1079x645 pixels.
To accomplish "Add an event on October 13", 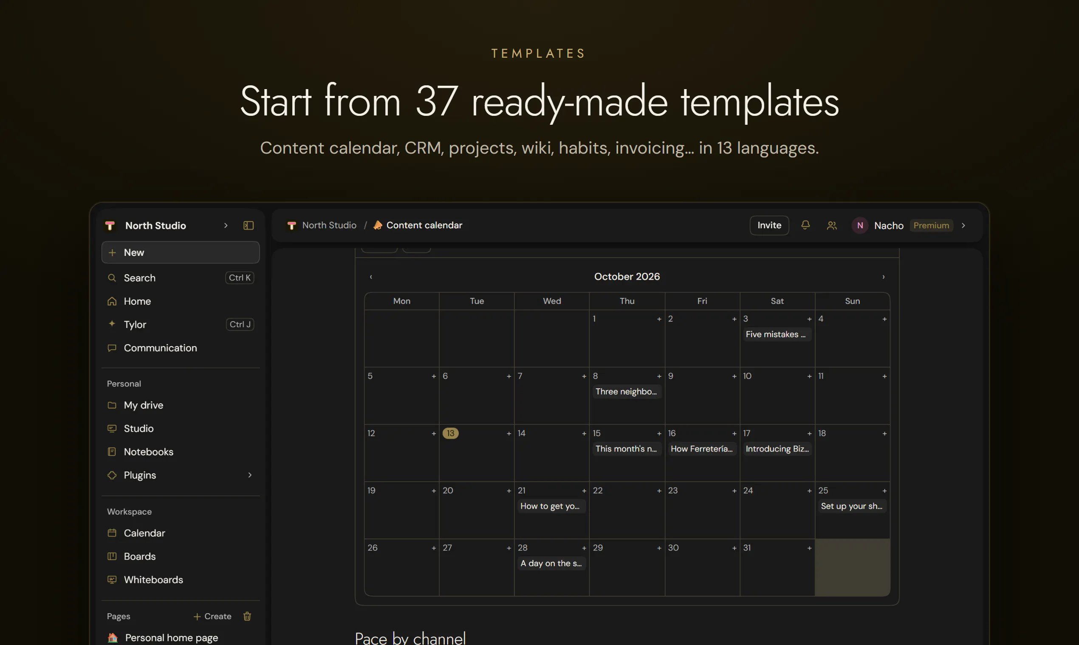I will (508, 433).
